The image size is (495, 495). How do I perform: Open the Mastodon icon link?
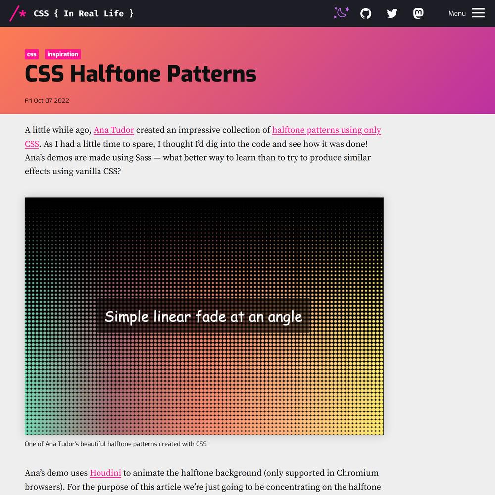pos(418,13)
